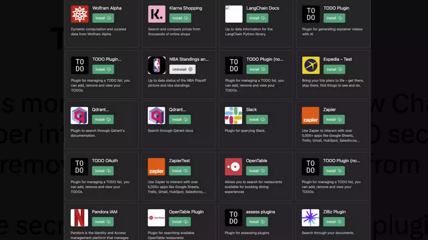The width and height of the screenshot is (428, 240).
Task: Click the 'Slack' plugin title
Action: point(251,109)
